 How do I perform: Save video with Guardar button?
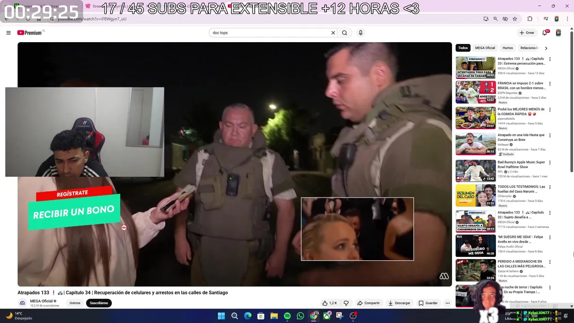pyautogui.click(x=428, y=303)
